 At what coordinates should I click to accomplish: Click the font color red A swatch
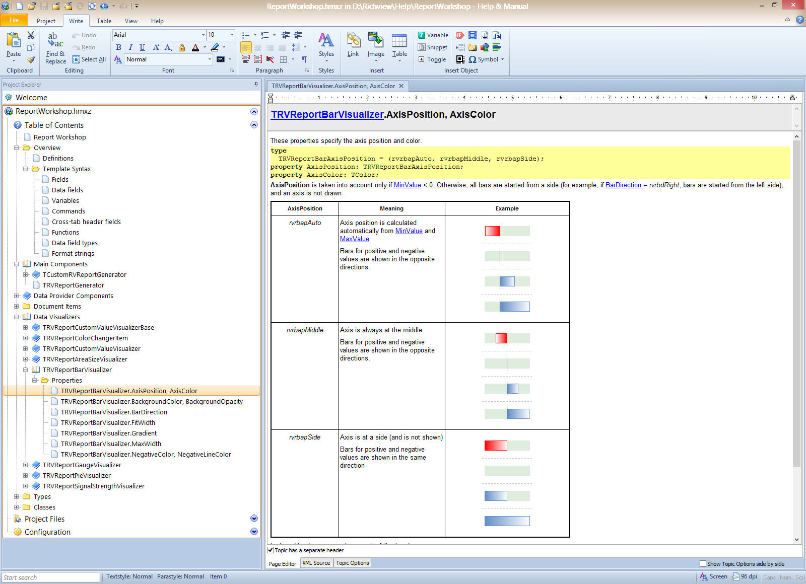(x=195, y=47)
